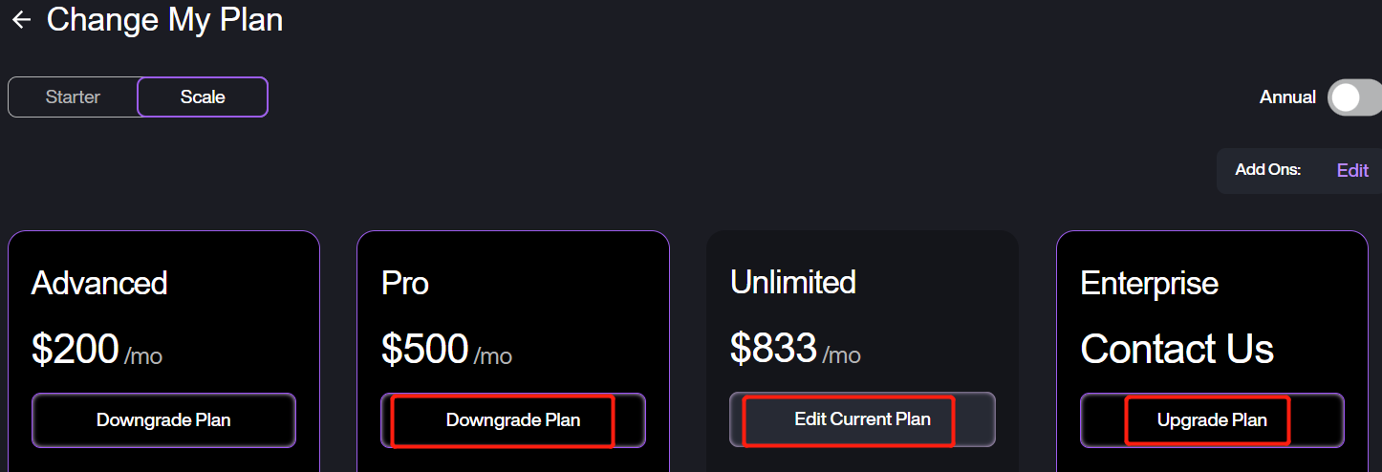
Task: Click the Change My Plan page heading
Action: 164,19
